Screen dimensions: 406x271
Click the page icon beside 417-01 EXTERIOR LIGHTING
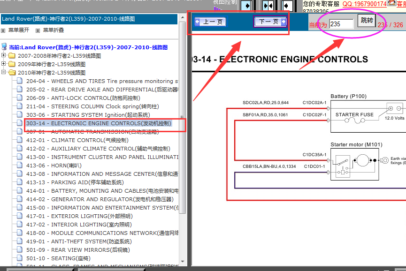pyautogui.click(x=19, y=216)
